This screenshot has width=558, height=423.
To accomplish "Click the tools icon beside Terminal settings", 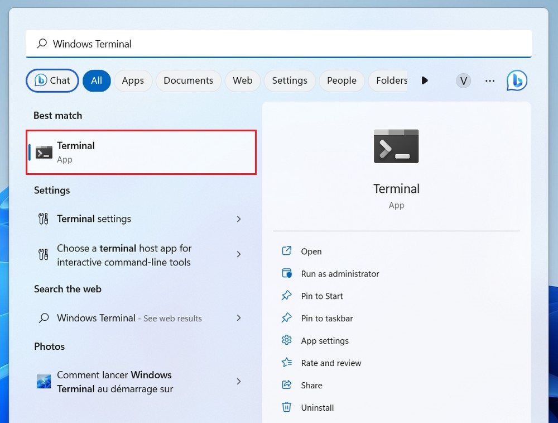I will coord(44,218).
